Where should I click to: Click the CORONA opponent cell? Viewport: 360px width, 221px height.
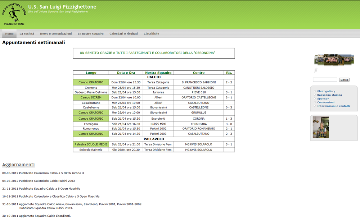[199, 119]
